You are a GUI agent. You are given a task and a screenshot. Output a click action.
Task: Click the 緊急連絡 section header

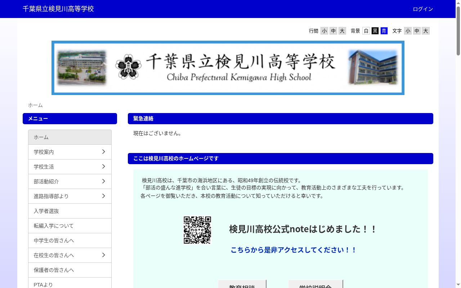coord(281,118)
